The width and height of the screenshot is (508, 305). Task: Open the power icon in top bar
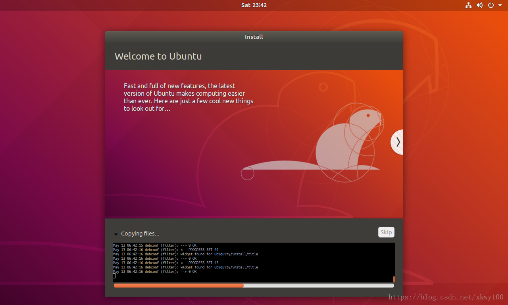tap(491, 5)
